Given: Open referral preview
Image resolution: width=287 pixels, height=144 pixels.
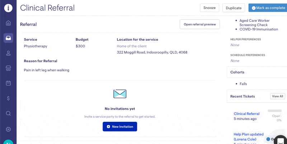Looking at the screenshot, I should point(200,24).
